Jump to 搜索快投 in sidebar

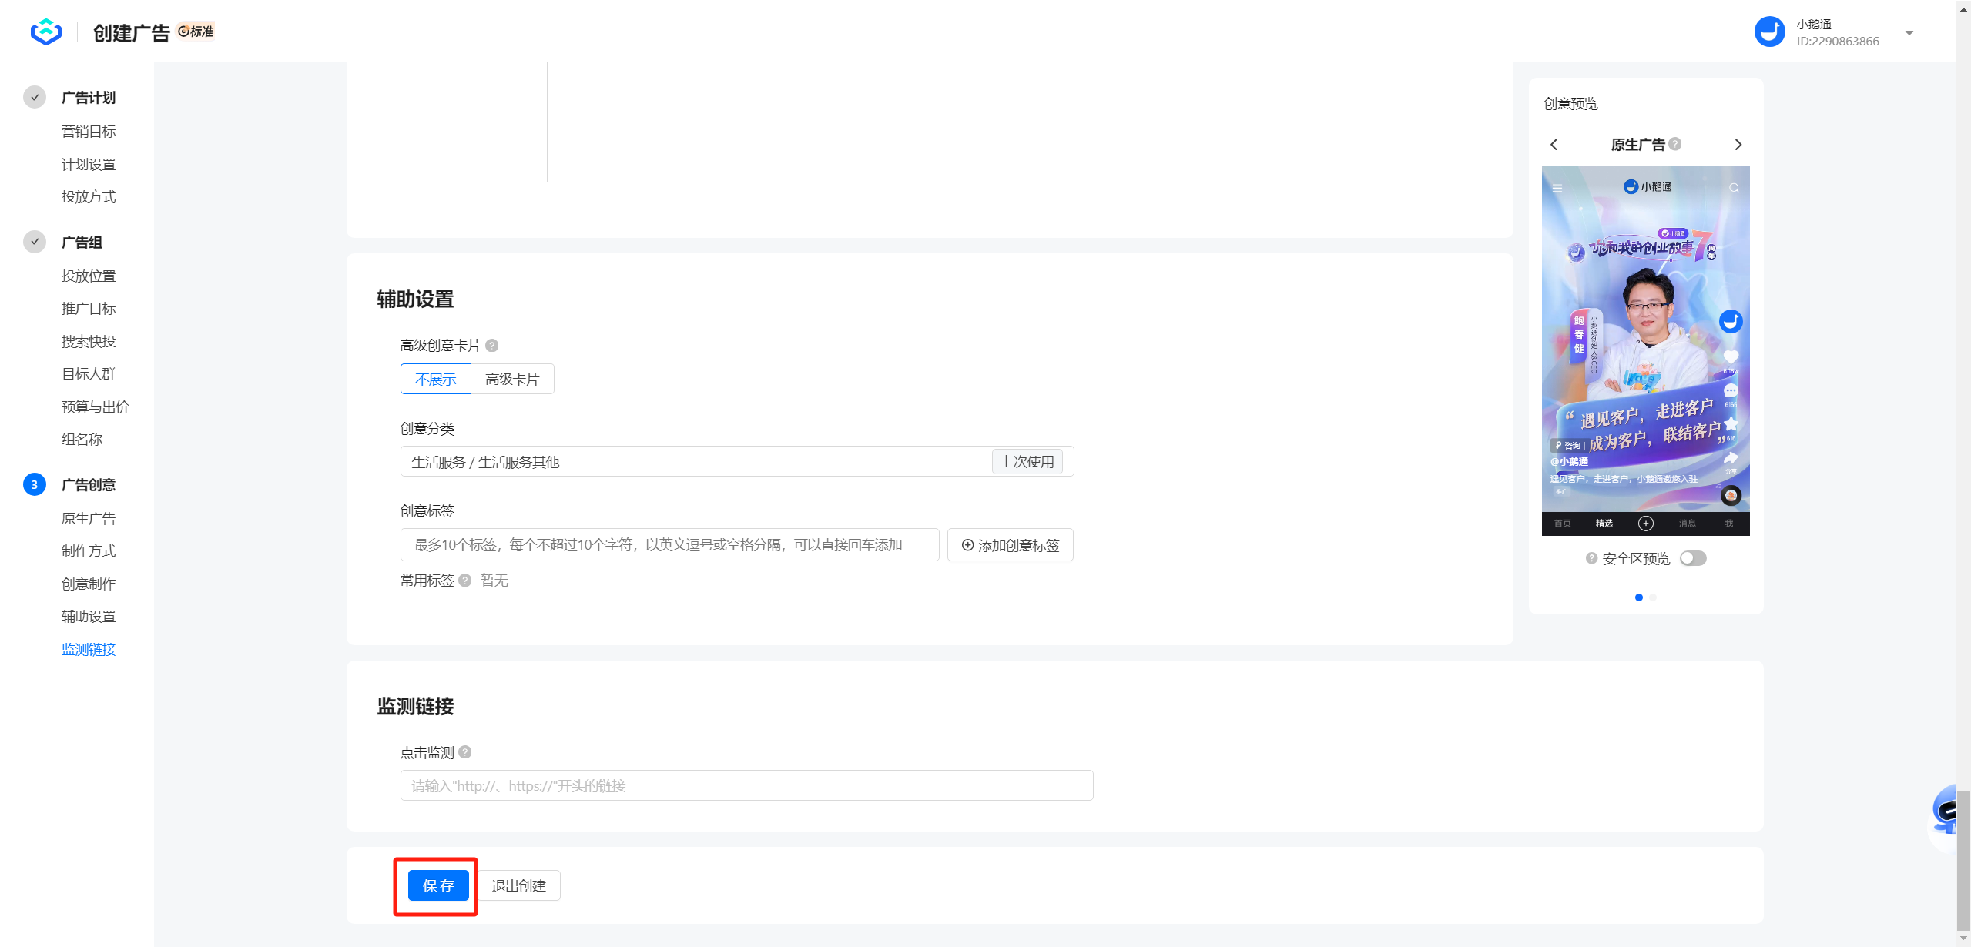click(x=89, y=342)
